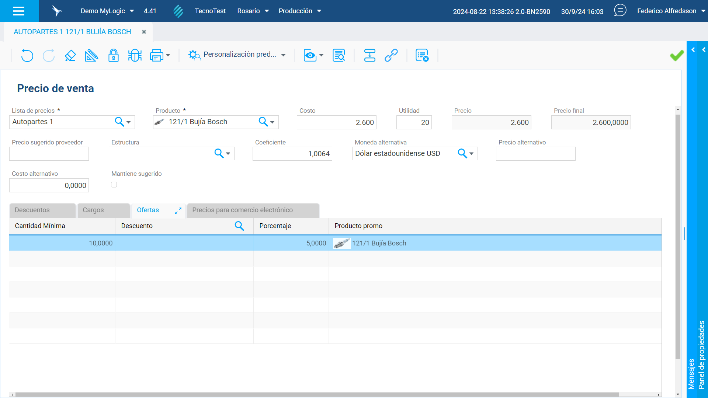Click the eye view icon
Screen dimensions: 708x398
pos(310,55)
